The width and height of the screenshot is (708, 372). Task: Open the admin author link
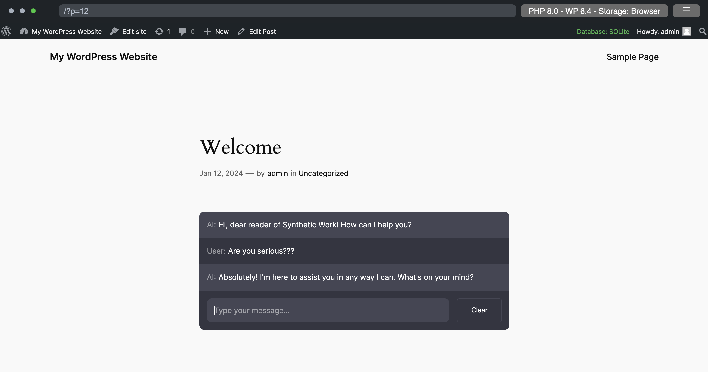pos(277,173)
